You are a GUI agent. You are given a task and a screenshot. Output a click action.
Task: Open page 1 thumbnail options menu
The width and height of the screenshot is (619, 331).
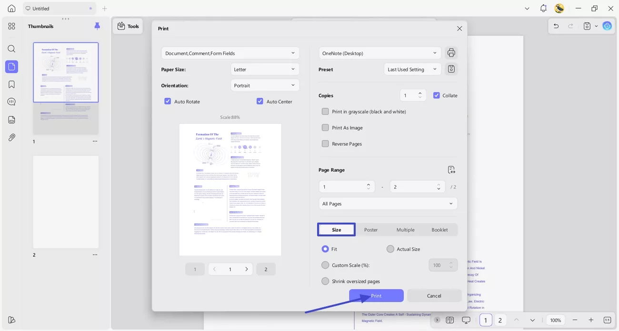pyautogui.click(x=95, y=141)
